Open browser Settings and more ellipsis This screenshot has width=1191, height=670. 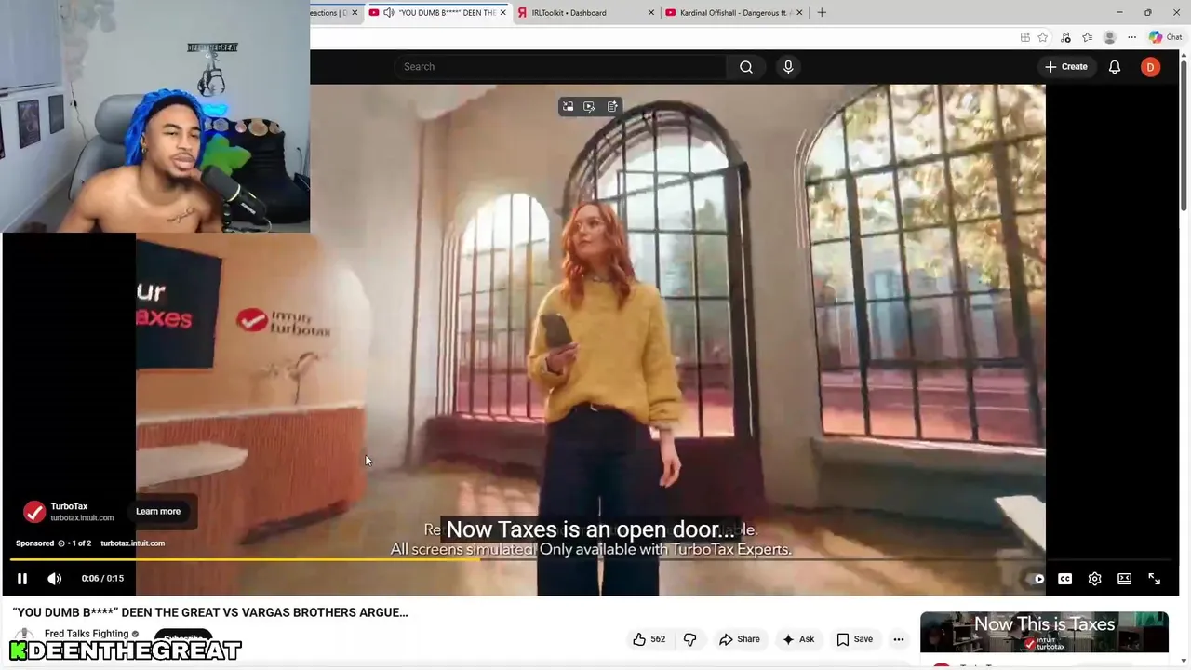coord(1131,37)
